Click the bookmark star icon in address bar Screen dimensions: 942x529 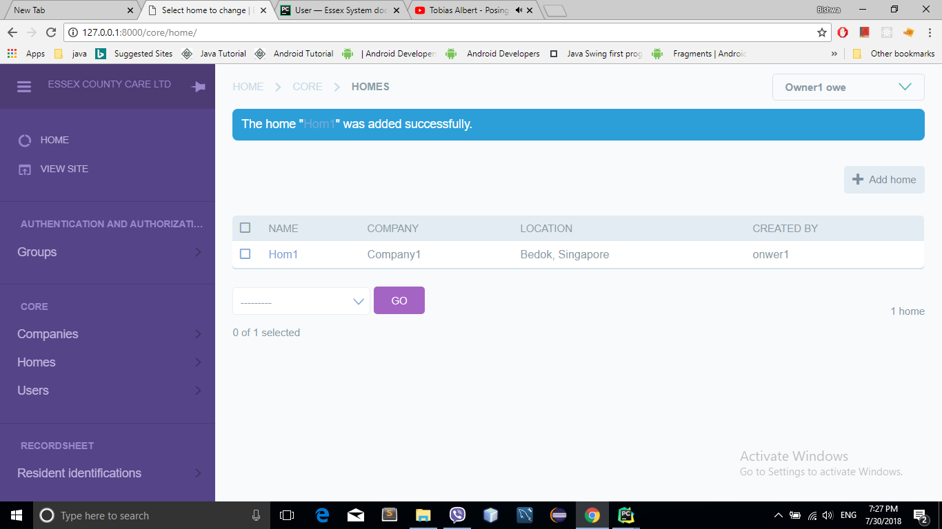coord(821,32)
